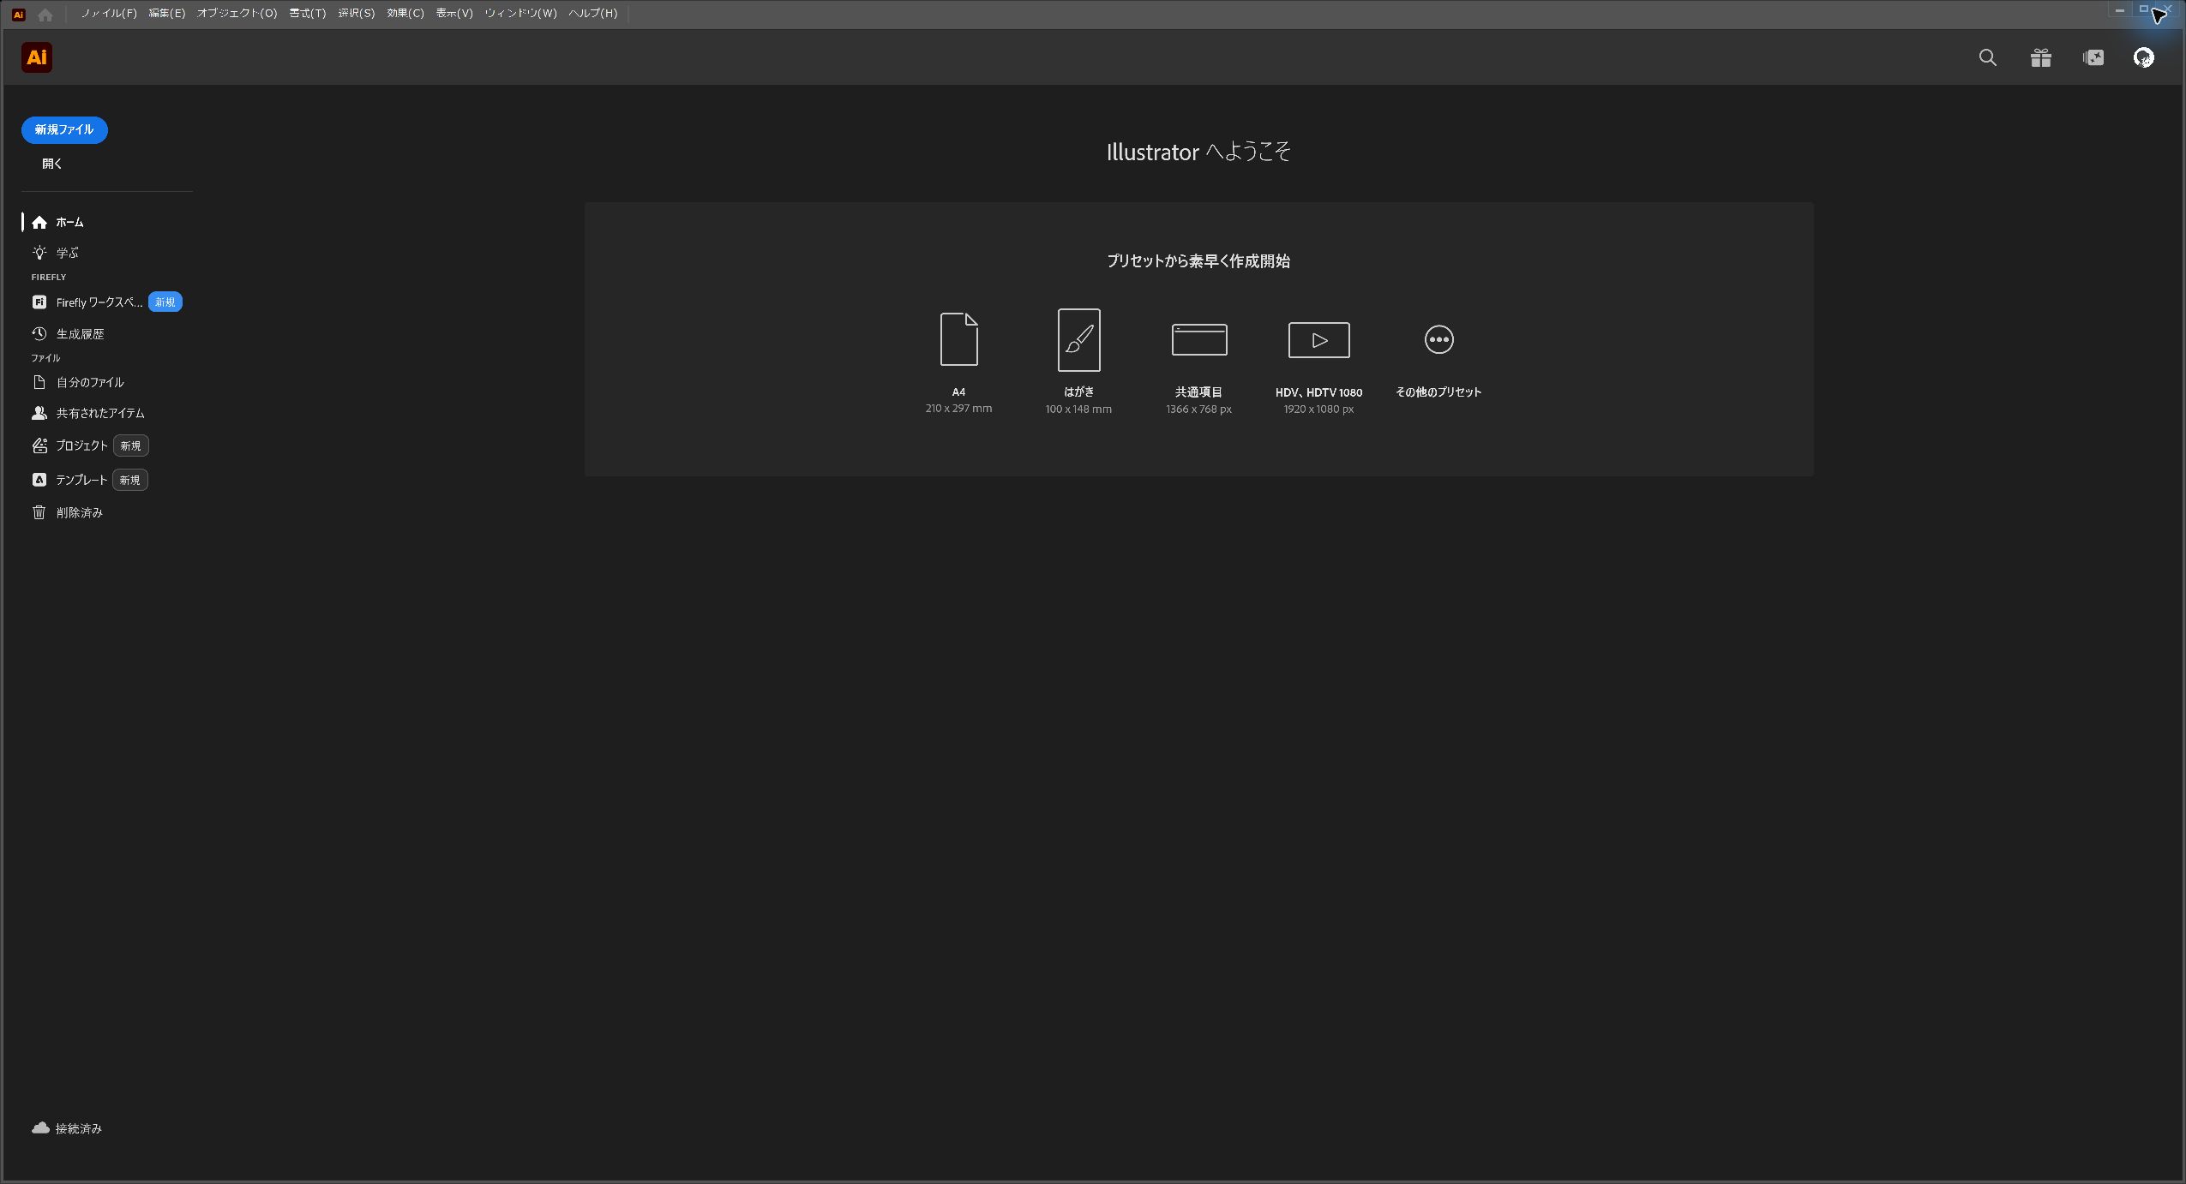Open その他のプリセット more presets icon
The height and width of the screenshot is (1184, 2186).
pos(1438,339)
